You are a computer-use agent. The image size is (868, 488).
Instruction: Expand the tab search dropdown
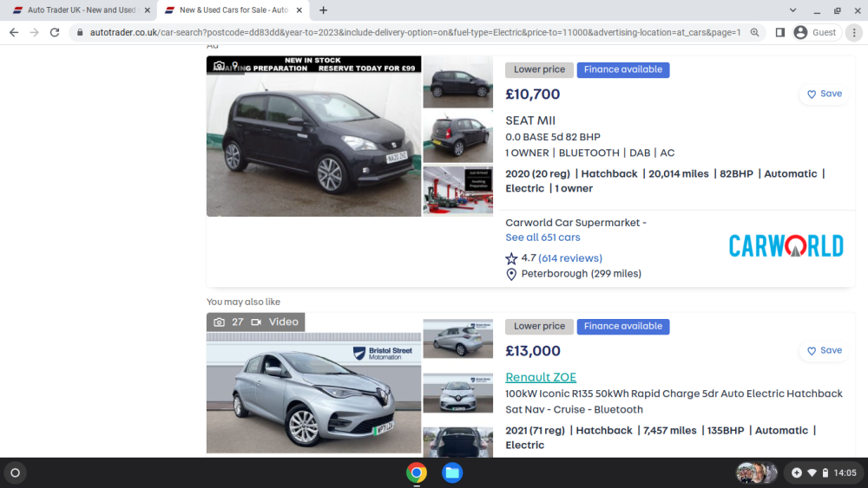tap(792, 10)
